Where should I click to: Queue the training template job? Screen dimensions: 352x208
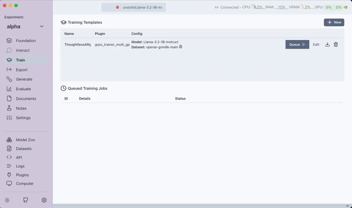[x=297, y=44]
